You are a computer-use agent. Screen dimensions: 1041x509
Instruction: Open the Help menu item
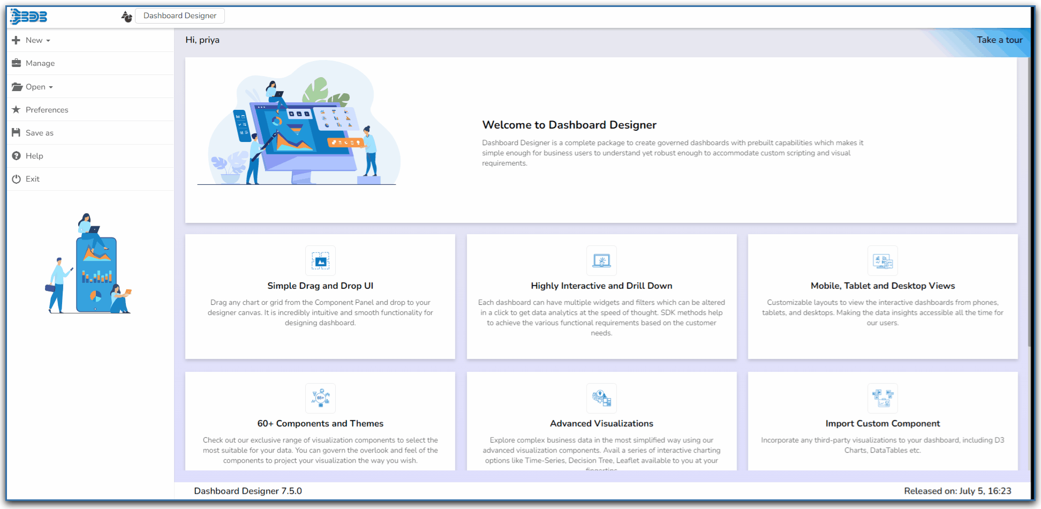pos(34,156)
